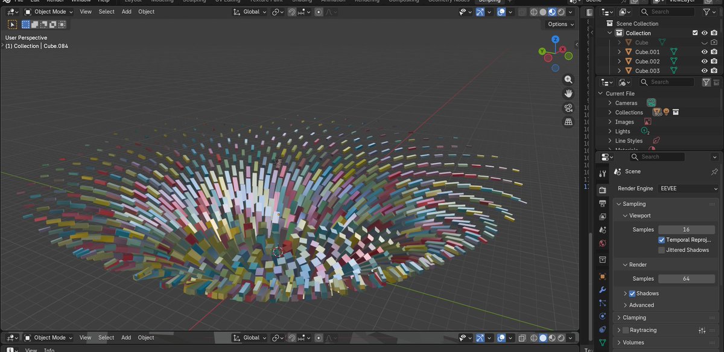Uncheck Collection exclude from view layer checkbox
Screen dimensions: 724x352
pyautogui.click(x=695, y=33)
